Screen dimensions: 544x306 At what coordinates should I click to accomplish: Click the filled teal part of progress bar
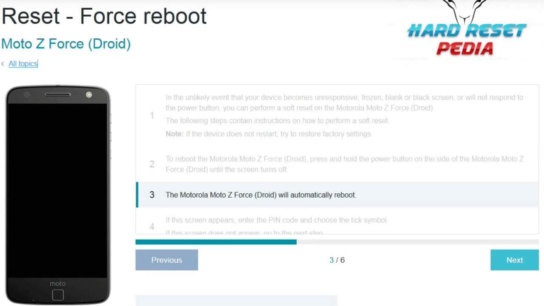216,242
